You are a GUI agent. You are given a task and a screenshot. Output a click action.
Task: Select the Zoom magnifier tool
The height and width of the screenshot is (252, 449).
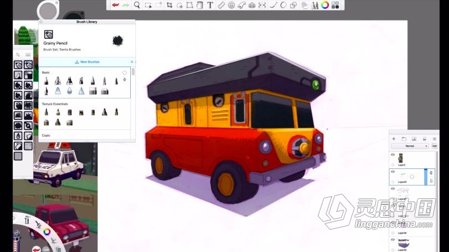tap(137, 5)
